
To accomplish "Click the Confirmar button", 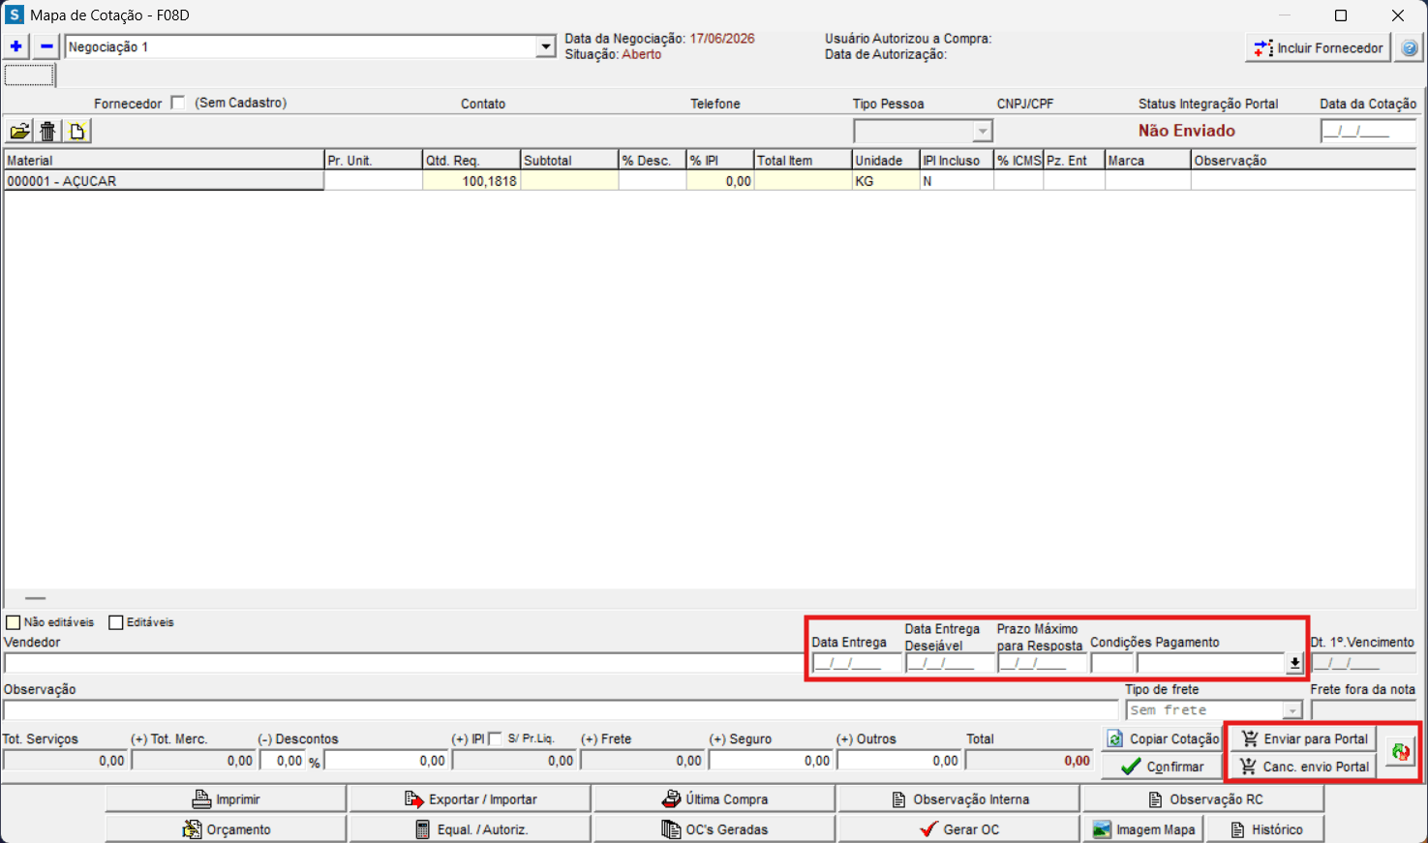I will coord(1162,767).
